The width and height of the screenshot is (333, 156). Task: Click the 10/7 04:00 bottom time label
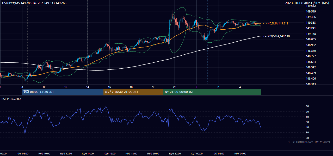point(240,154)
